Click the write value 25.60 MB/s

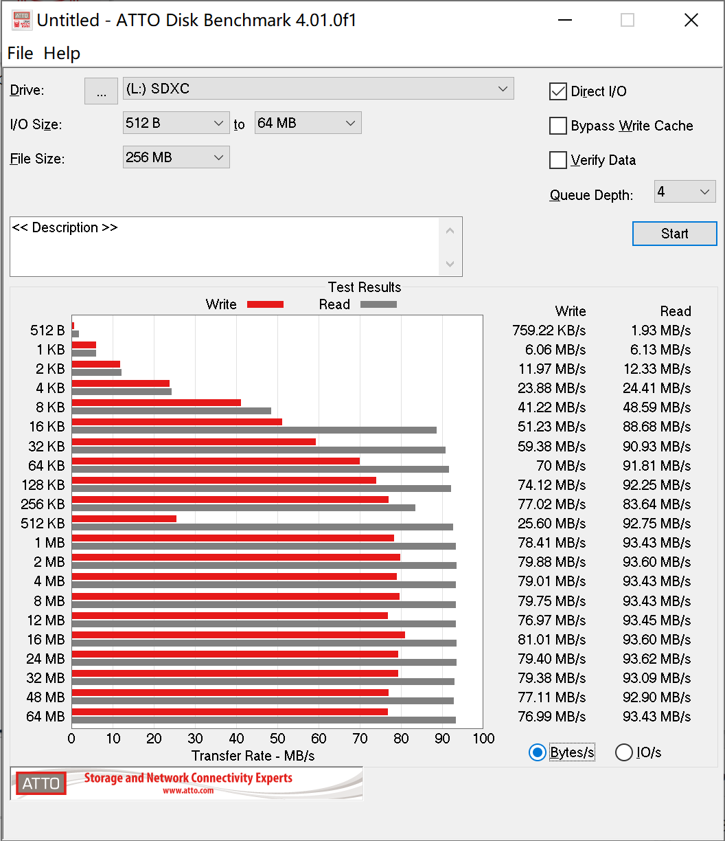pos(552,524)
